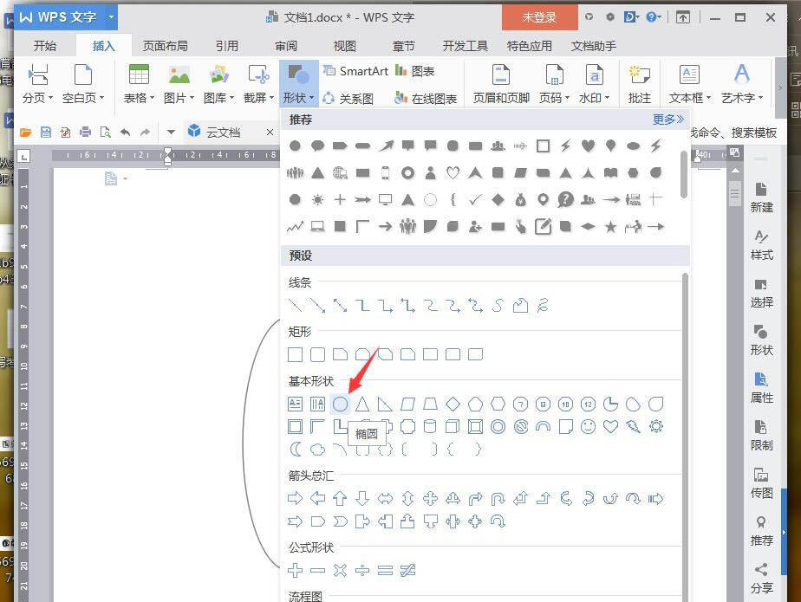Click the Undo icon

(x=125, y=133)
